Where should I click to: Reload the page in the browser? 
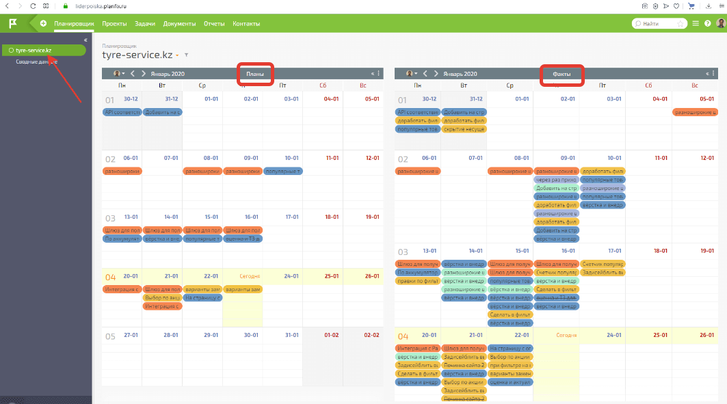click(x=32, y=6)
